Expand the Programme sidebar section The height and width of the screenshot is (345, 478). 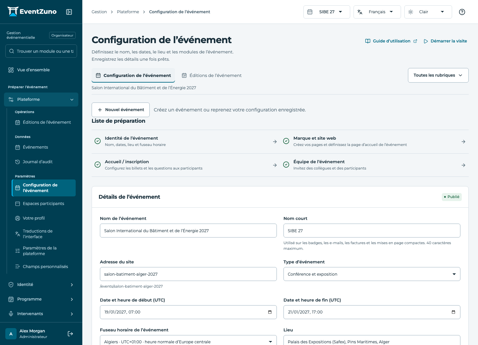41,299
